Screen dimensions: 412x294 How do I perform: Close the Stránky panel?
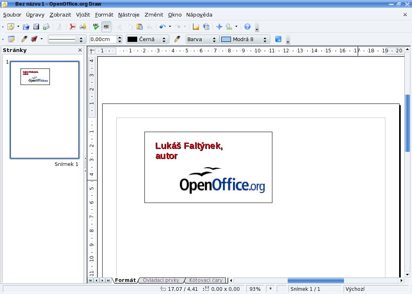click(x=80, y=50)
